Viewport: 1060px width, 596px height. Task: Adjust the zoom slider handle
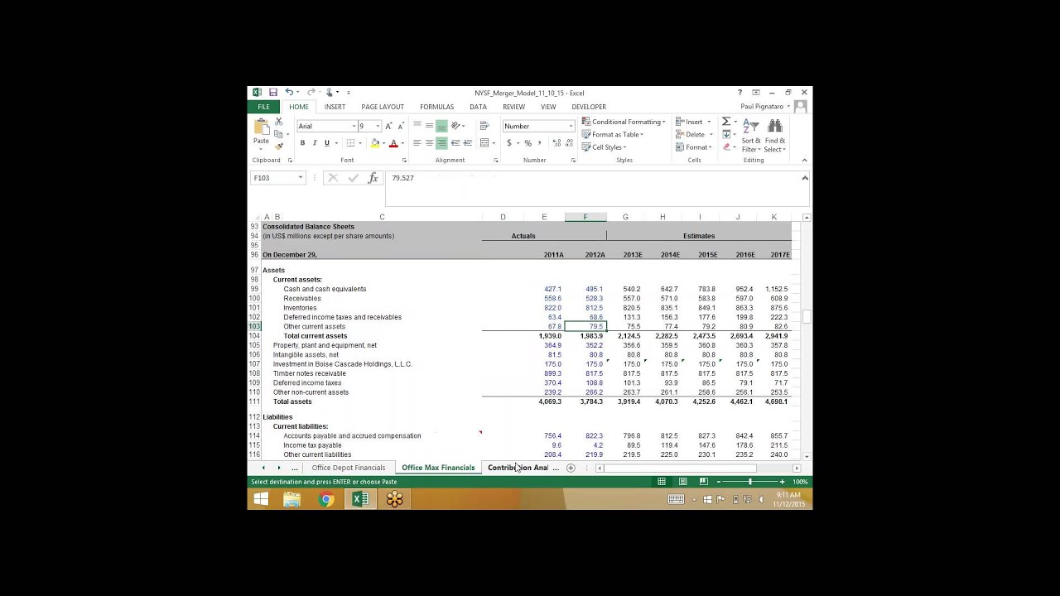point(751,482)
